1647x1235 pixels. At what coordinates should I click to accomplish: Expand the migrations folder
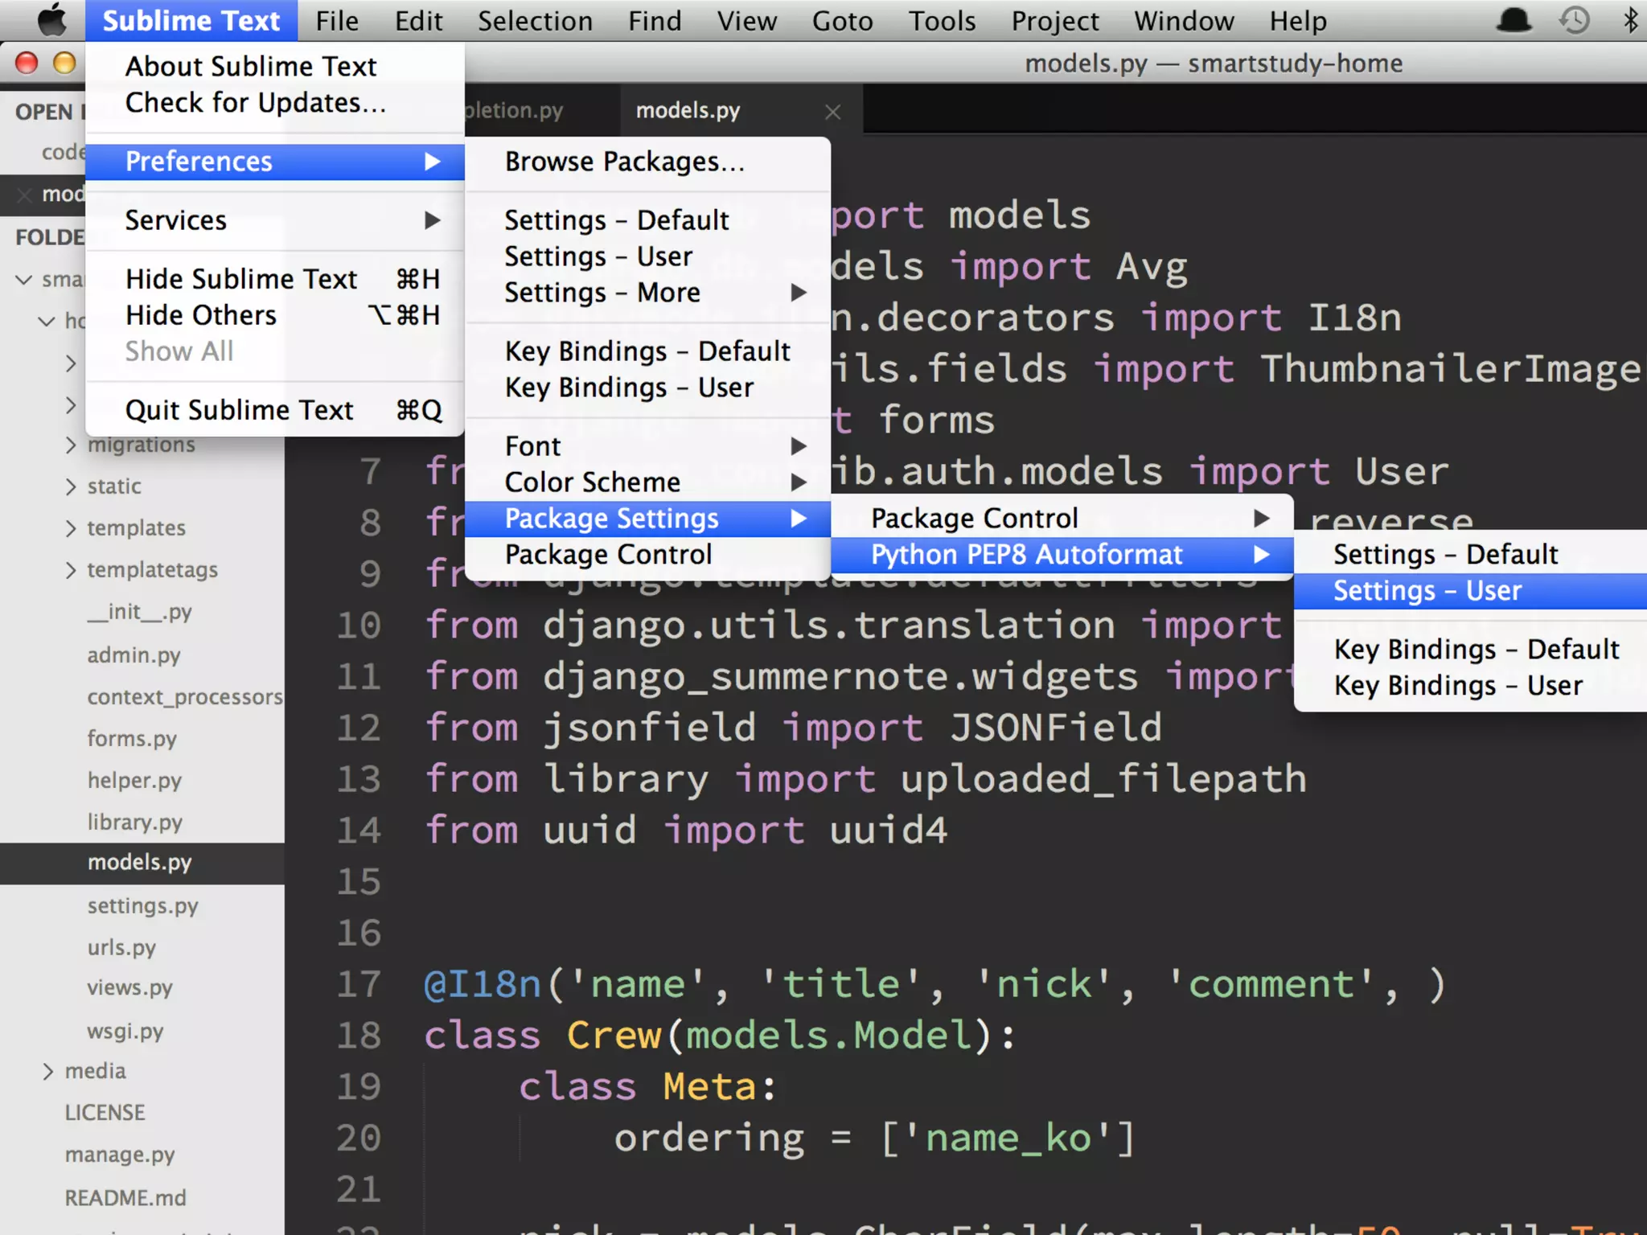pos(71,445)
